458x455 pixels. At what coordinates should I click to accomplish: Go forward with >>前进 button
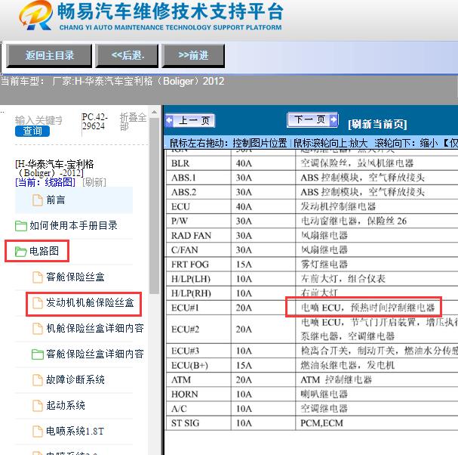pos(193,56)
